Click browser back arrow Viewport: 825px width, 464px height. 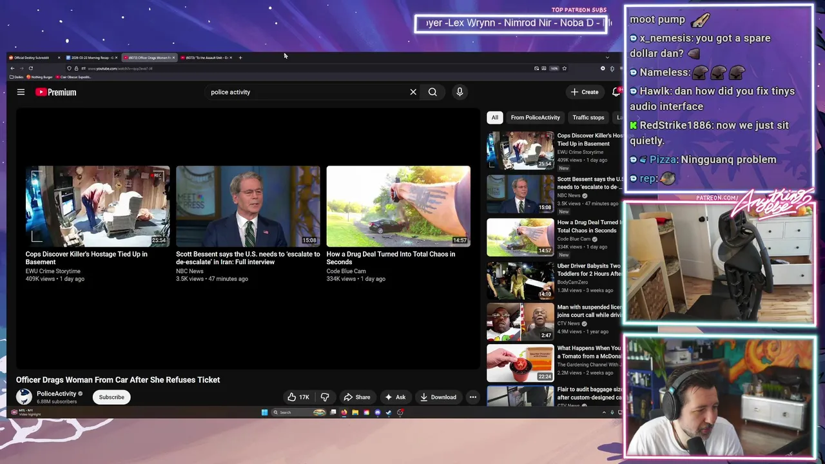point(12,68)
